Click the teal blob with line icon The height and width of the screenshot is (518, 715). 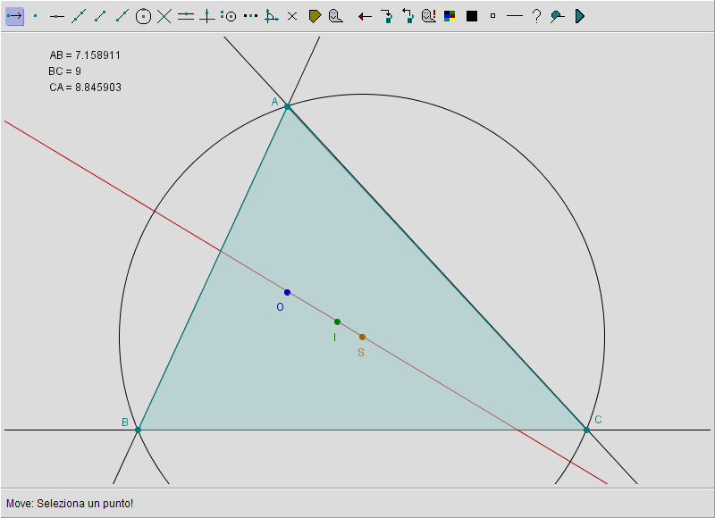[x=557, y=17]
